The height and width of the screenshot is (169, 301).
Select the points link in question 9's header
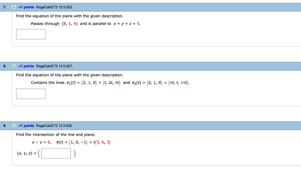point(26,126)
